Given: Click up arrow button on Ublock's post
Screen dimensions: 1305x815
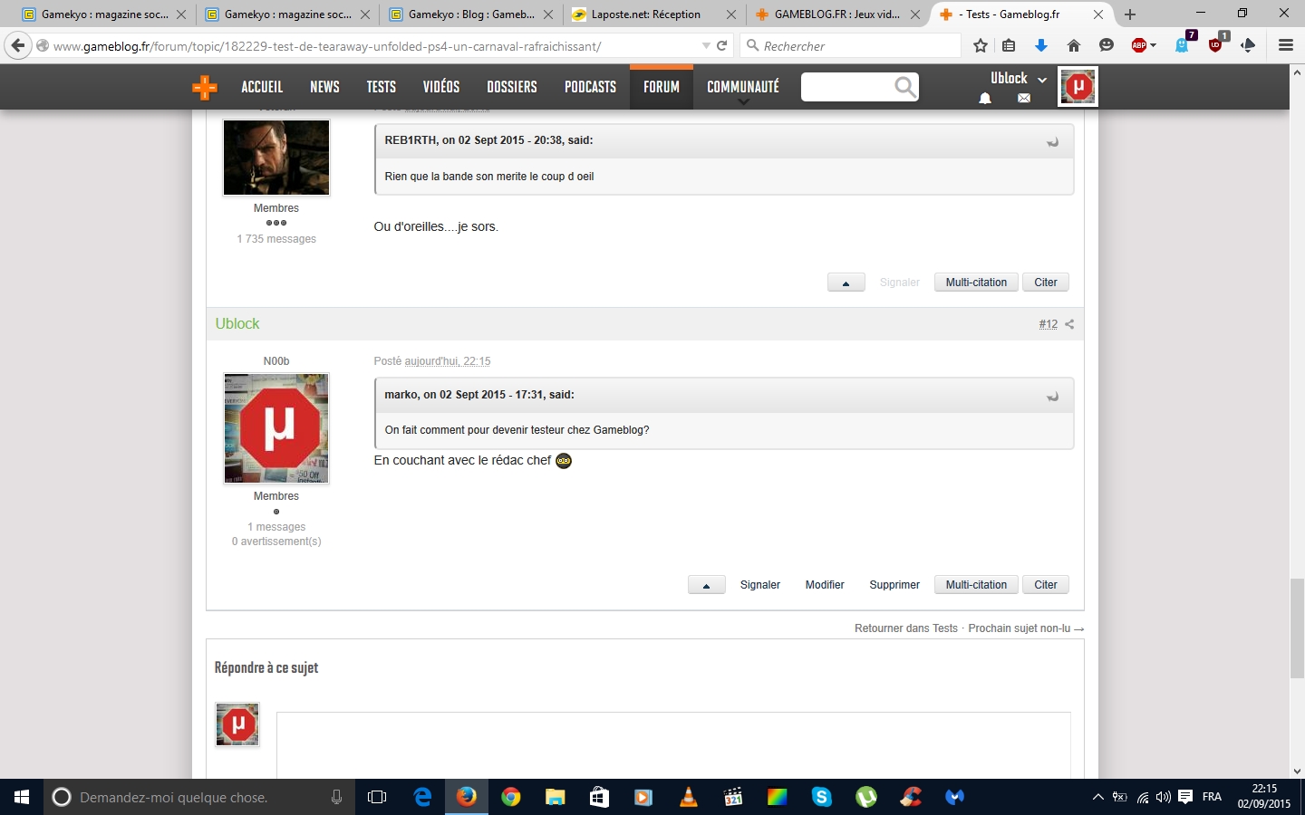Looking at the screenshot, I should click(x=706, y=585).
